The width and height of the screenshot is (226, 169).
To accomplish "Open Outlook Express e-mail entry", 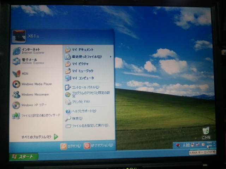I will tap(28, 61).
